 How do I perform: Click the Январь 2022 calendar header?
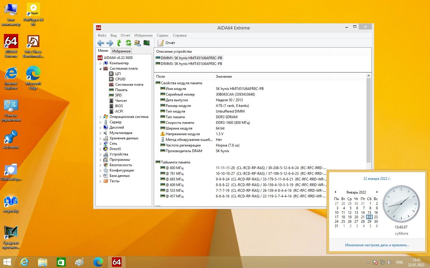click(356, 192)
